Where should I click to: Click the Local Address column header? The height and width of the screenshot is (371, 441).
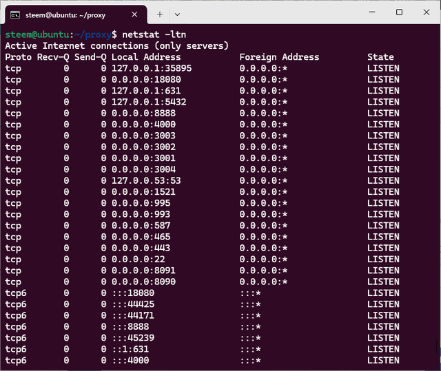pos(146,57)
